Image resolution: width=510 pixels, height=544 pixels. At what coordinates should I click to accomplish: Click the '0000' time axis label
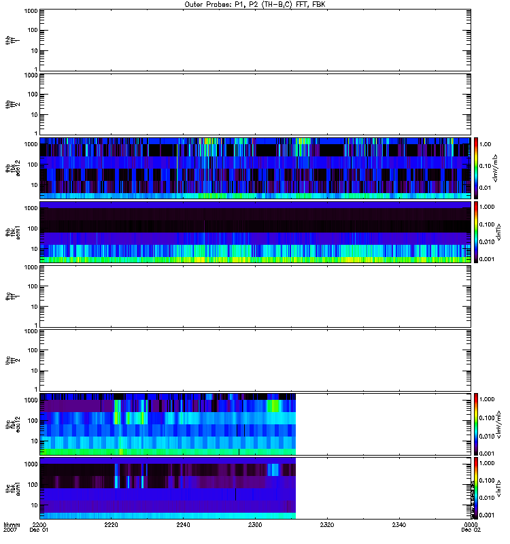pyautogui.click(x=471, y=524)
